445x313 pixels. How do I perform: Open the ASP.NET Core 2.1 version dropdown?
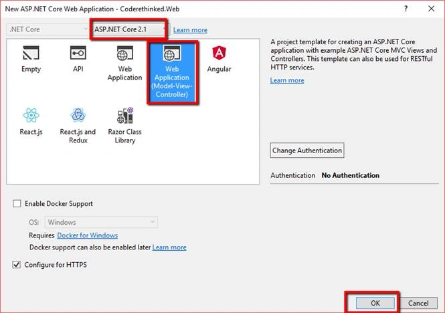pos(130,29)
